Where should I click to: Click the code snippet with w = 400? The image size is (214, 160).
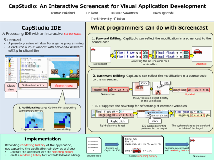tap(171, 55)
